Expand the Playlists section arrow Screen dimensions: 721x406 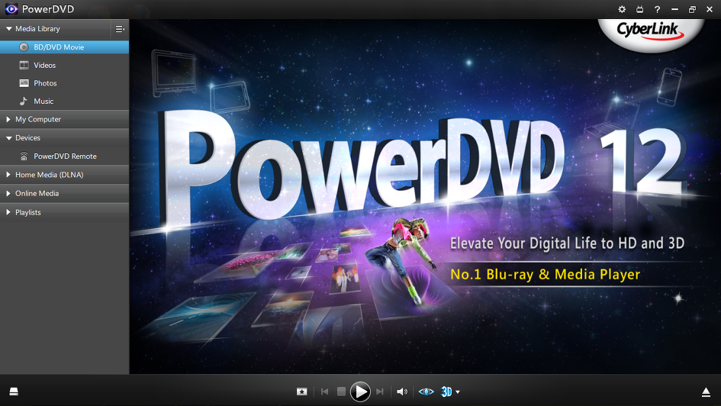[8, 212]
